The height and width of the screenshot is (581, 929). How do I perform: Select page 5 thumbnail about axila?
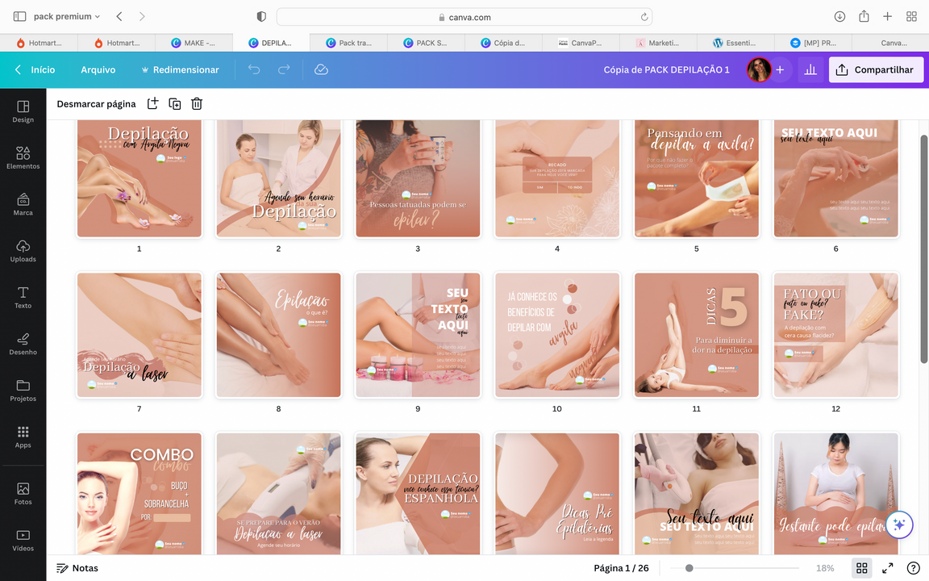697,178
